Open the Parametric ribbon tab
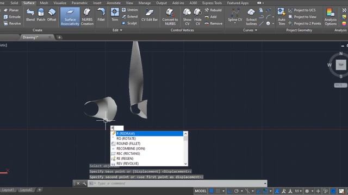 pyautogui.click(x=79, y=3)
